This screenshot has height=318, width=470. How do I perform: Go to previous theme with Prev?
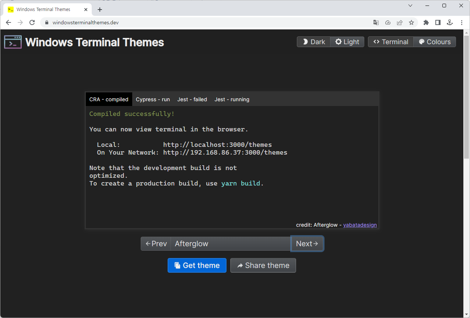pyautogui.click(x=156, y=244)
